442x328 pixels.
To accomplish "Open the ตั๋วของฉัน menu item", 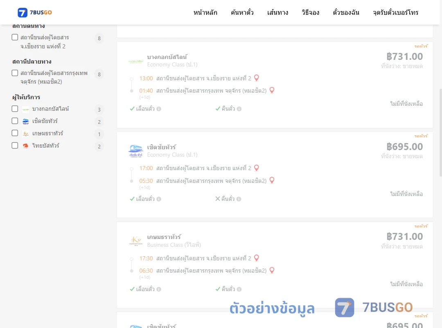I will 346,12.
